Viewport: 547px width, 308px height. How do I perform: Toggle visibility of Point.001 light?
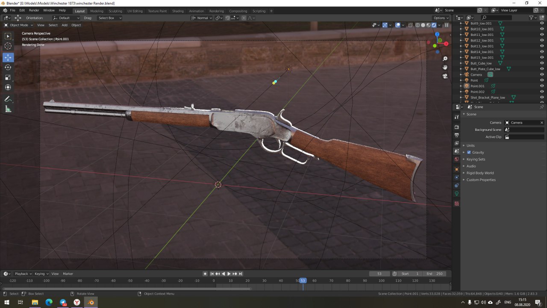pyautogui.click(x=542, y=86)
